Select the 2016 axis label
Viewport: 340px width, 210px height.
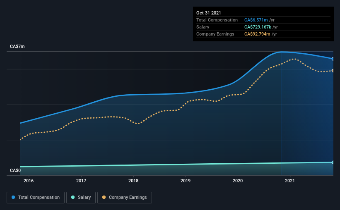point(29,181)
